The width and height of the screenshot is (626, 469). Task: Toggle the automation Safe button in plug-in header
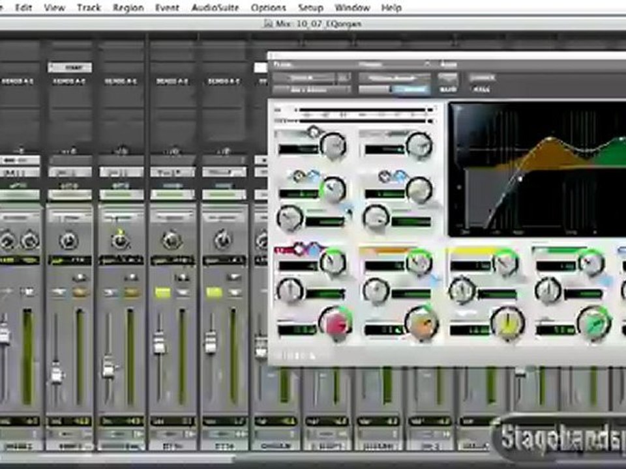coord(448,89)
